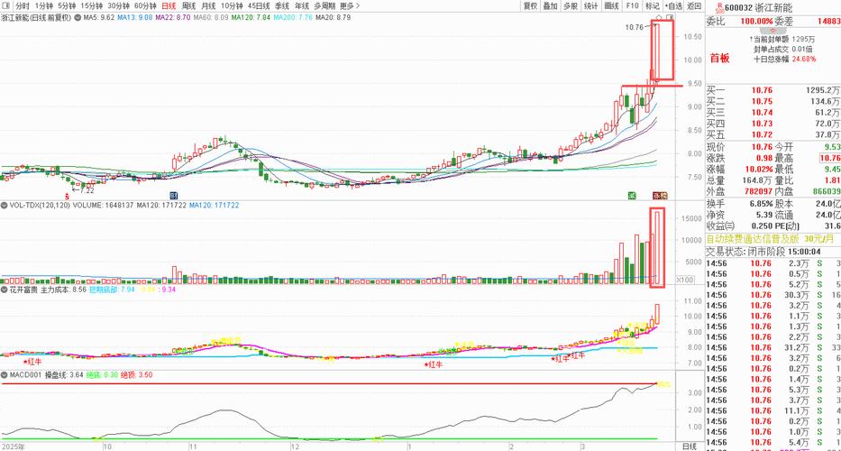
Task: Open the 复权 adjustment dropdown
Action: 531,5
